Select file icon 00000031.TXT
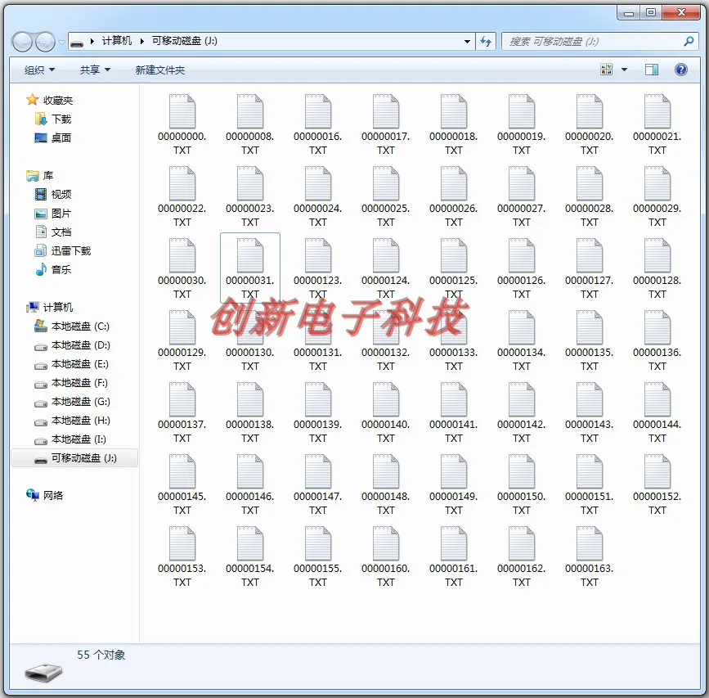This screenshot has width=709, height=698. point(250,255)
